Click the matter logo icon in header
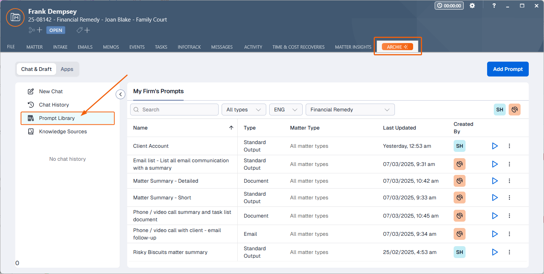Screen dimensions: 544x274 pyautogui.click(x=15, y=17)
